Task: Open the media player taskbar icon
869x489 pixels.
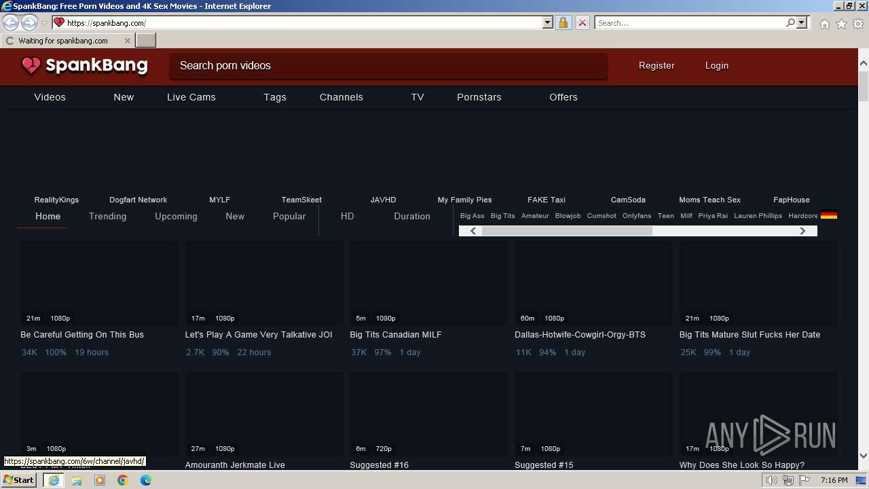Action: pos(100,480)
